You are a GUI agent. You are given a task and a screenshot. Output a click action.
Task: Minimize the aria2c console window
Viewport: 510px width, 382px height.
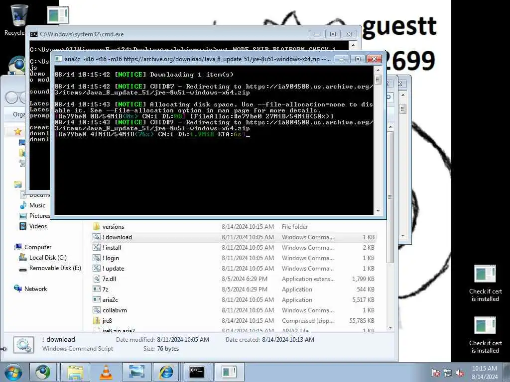click(x=341, y=59)
